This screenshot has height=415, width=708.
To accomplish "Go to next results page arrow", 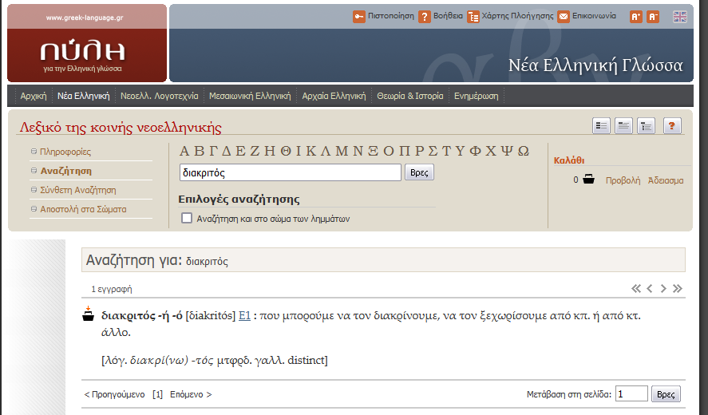I will pyautogui.click(x=663, y=289).
